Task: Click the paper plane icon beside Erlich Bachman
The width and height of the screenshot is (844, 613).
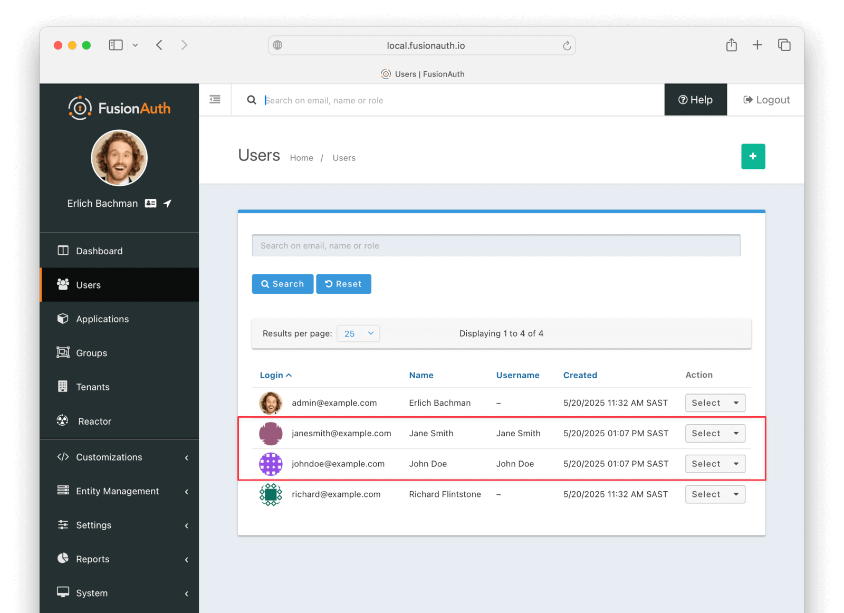Action: pos(167,204)
